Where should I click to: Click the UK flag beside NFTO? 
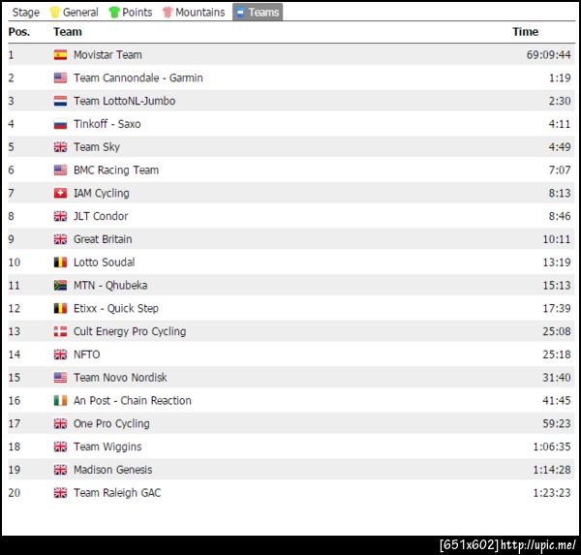click(x=60, y=355)
